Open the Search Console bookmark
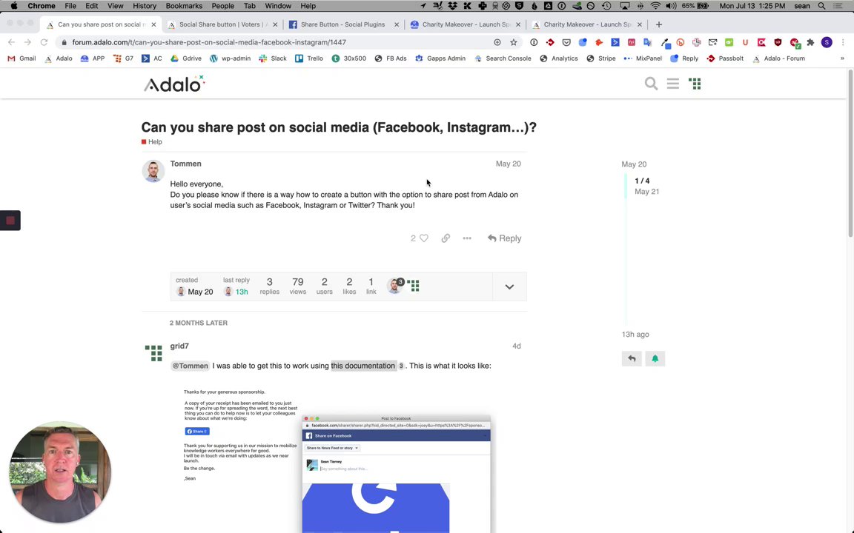 click(503, 58)
